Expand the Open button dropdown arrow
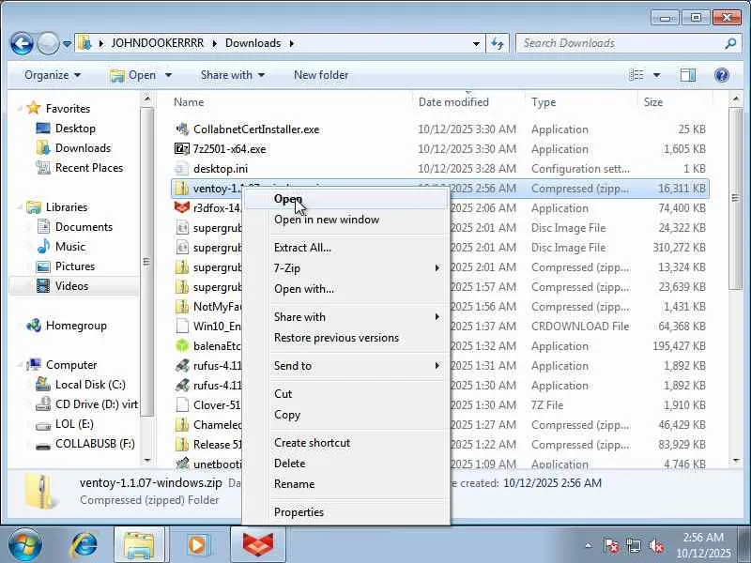 tap(168, 75)
